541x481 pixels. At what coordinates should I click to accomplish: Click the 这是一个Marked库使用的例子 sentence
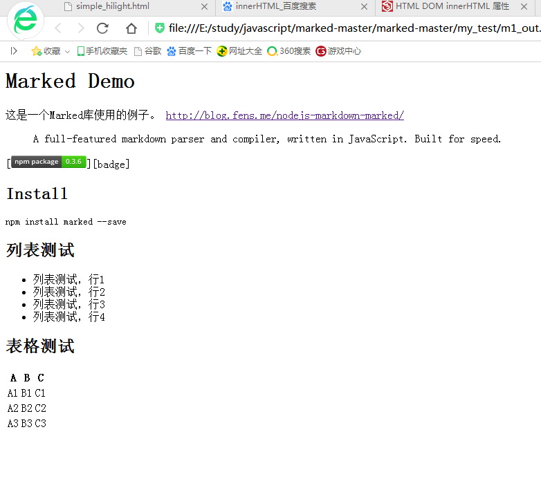[81, 115]
